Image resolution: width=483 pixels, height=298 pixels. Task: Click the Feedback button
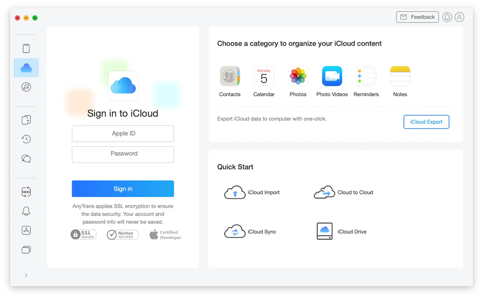coord(417,17)
